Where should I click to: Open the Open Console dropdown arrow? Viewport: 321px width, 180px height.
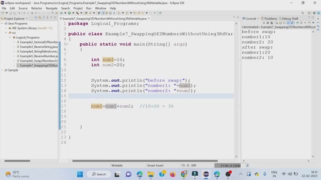coord(313,23)
